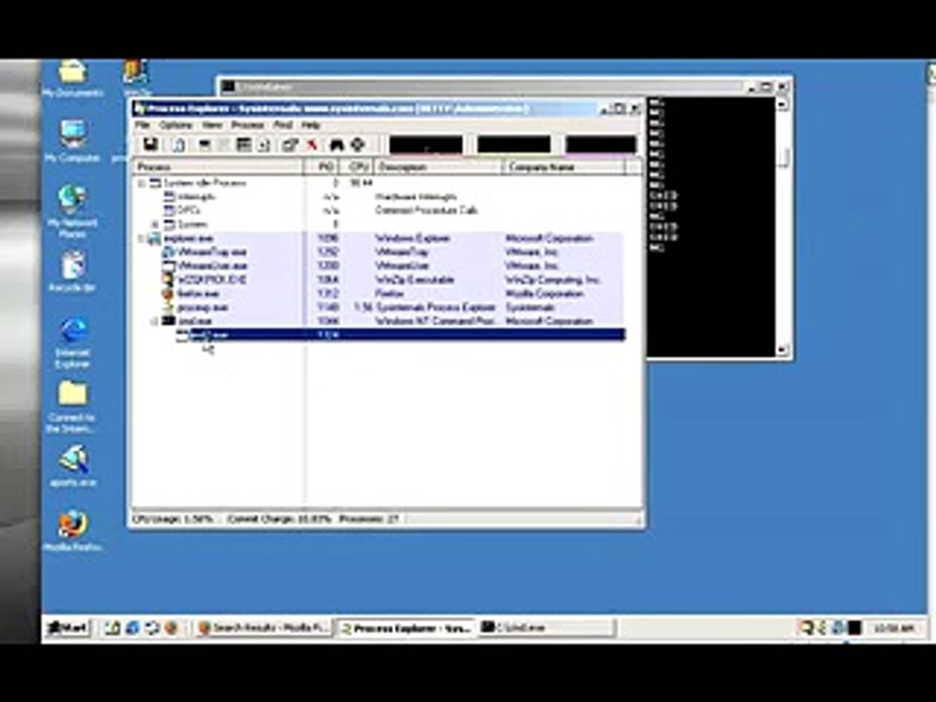Sort by the Description column header

440,167
